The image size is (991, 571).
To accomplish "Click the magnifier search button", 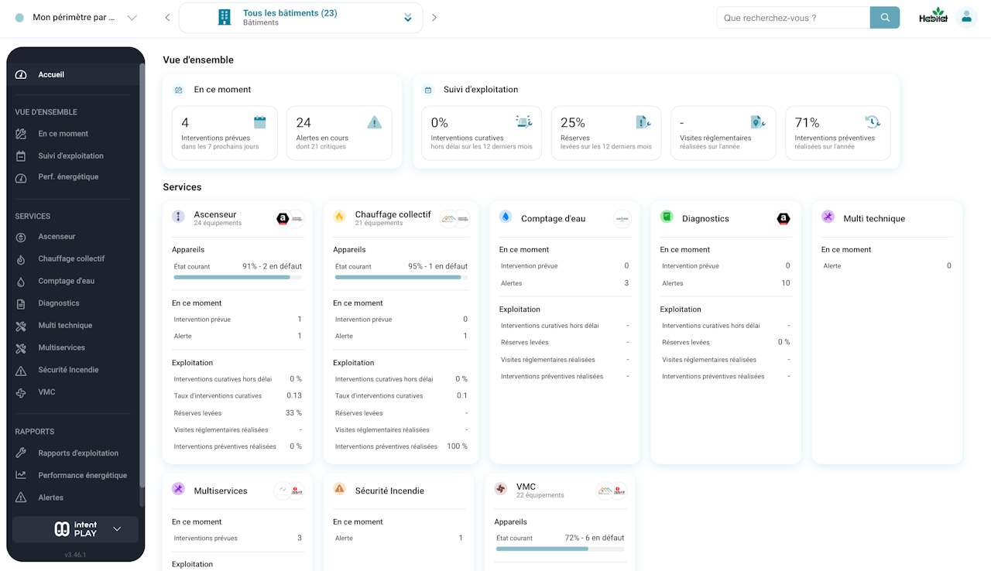I will pyautogui.click(x=884, y=18).
